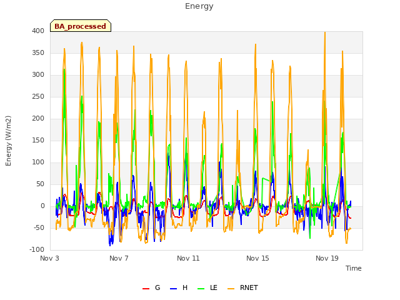The width and height of the screenshot is (400, 300).
Task: Click the Energy chart title
Action: (199, 6)
